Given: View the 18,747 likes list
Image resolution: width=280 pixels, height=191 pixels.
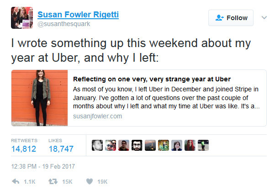Looking at the screenshot, I should click(x=61, y=149).
